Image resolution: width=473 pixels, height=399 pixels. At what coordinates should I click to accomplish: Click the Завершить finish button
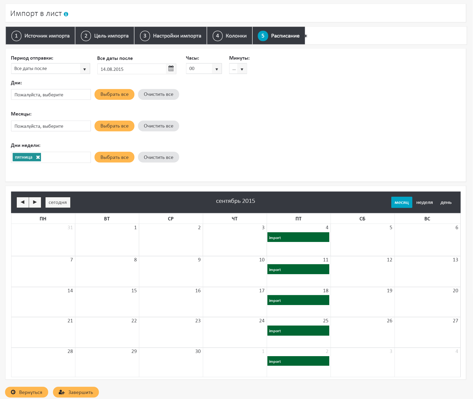click(76, 392)
